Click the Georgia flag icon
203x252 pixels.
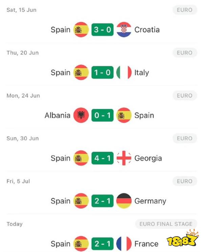[124, 158]
